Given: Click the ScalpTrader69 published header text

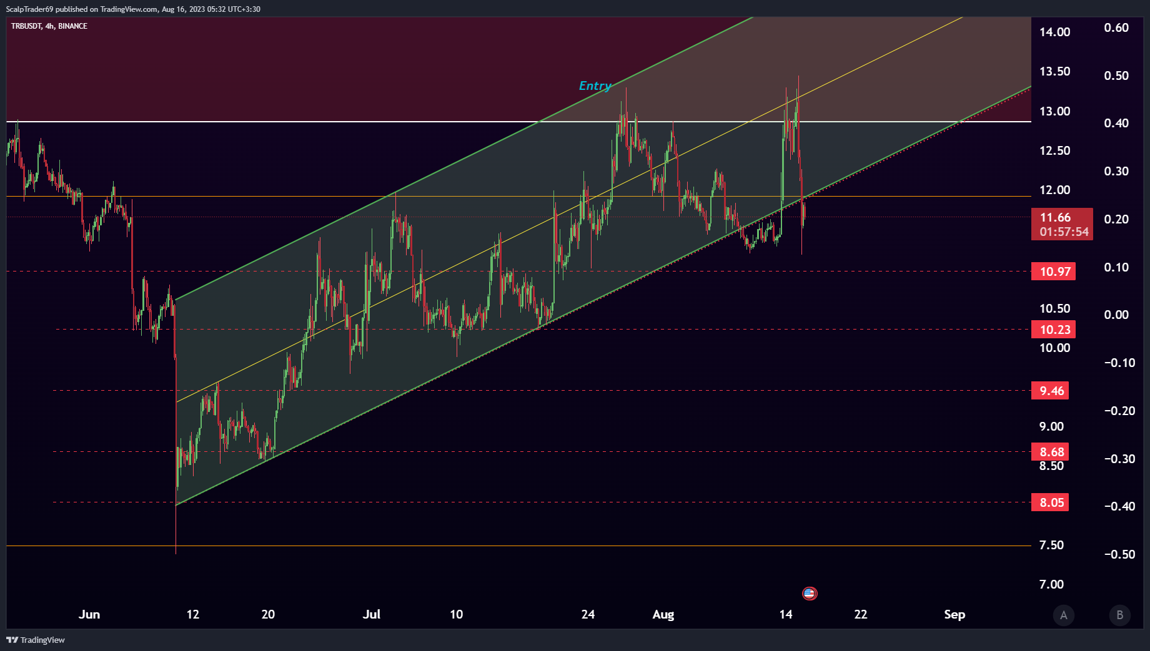Looking at the screenshot, I should (x=133, y=9).
